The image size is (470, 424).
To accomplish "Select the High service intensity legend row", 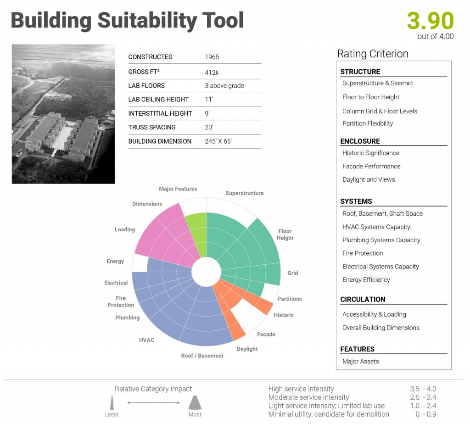I will (x=301, y=389).
